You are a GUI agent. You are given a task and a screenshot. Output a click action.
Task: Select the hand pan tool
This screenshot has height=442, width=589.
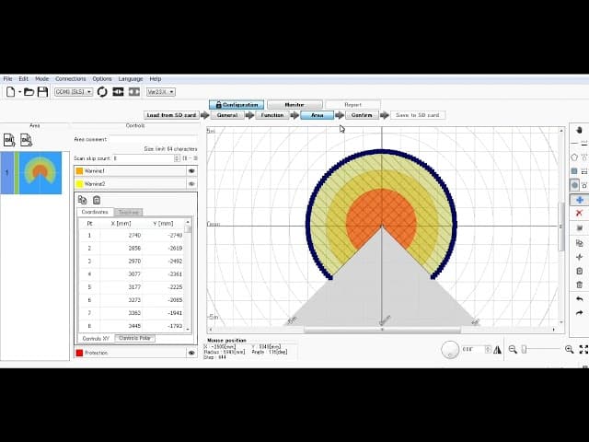coord(579,130)
